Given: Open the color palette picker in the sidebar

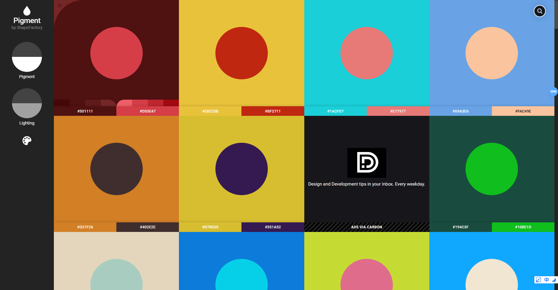Looking at the screenshot, I should click(x=27, y=141).
